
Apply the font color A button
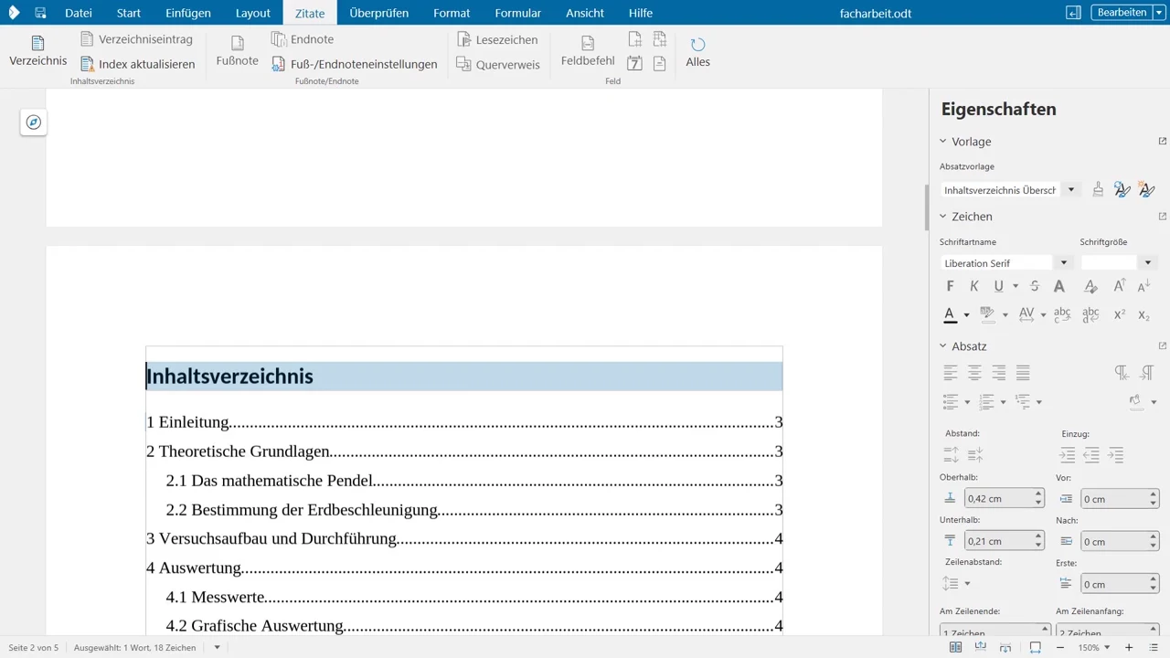pos(951,314)
